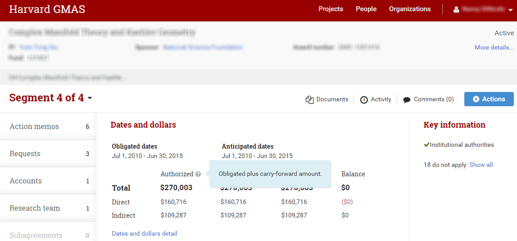This screenshot has width=517, height=241.
Task: Click the Requests count 3
Action: point(88,154)
